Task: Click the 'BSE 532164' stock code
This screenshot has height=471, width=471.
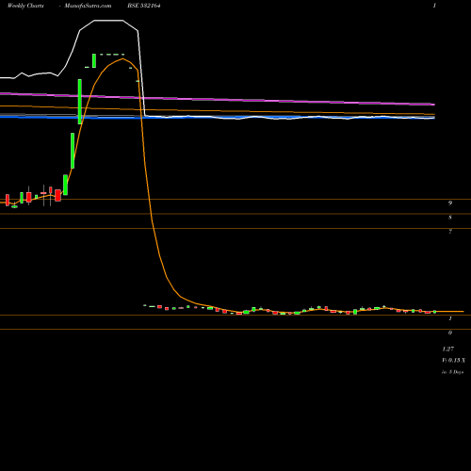Action: (x=144, y=6)
